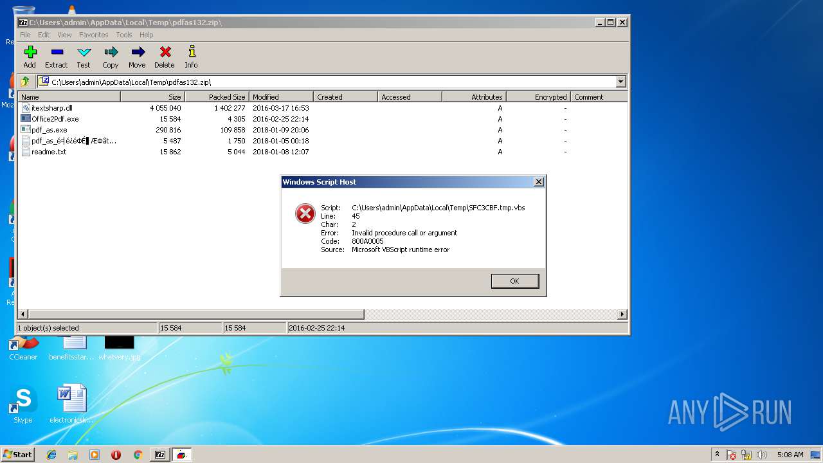Sort by Size column header
This screenshot has height=463, width=823.
tap(153, 97)
